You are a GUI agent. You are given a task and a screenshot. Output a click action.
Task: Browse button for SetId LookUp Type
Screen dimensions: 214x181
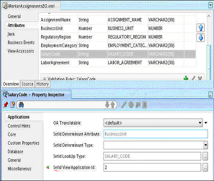[205, 156]
